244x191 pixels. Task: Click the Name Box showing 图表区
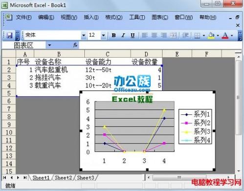tap(24, 45)
